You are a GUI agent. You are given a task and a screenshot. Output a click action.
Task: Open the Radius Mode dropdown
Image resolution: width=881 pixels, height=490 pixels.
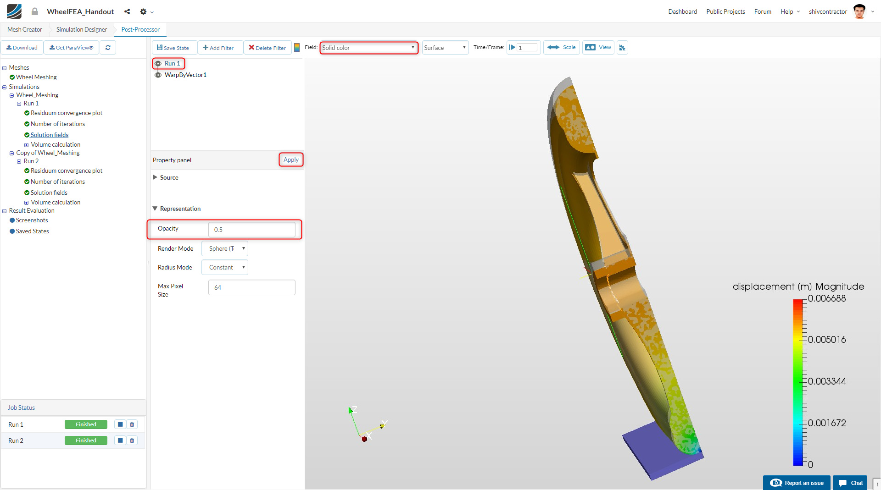(x=225, y=268)
